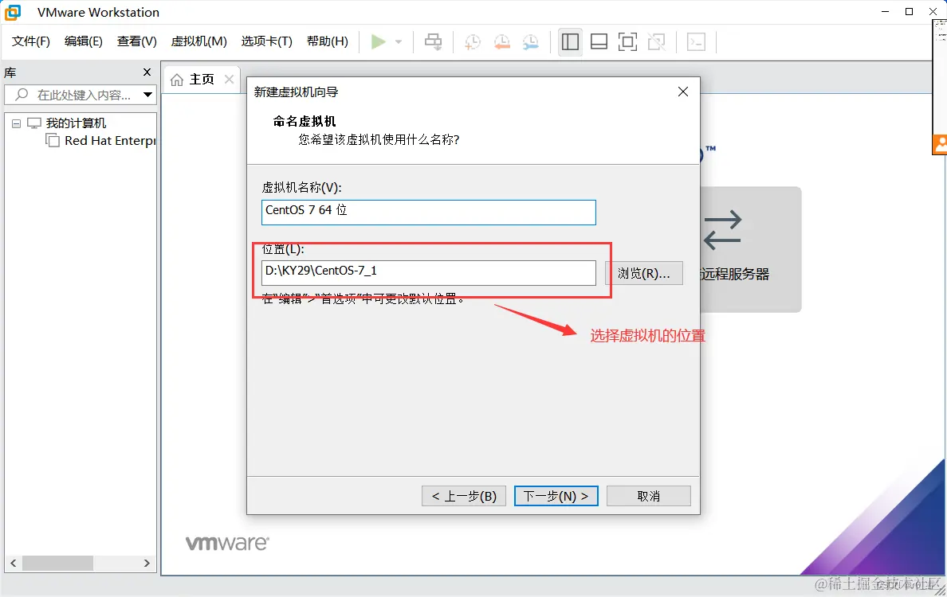This screenshot has height=597, width=947.
Task: Click the 取消 cancel button
Action: coord(649,496)
